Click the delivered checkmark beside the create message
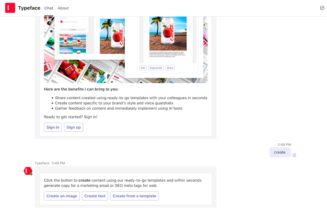This screenshot has height=217, width=327. (x=294, y=155)
